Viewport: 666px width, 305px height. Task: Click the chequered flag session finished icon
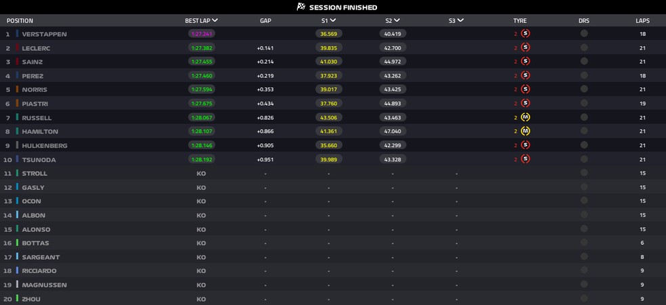point(301,6)
